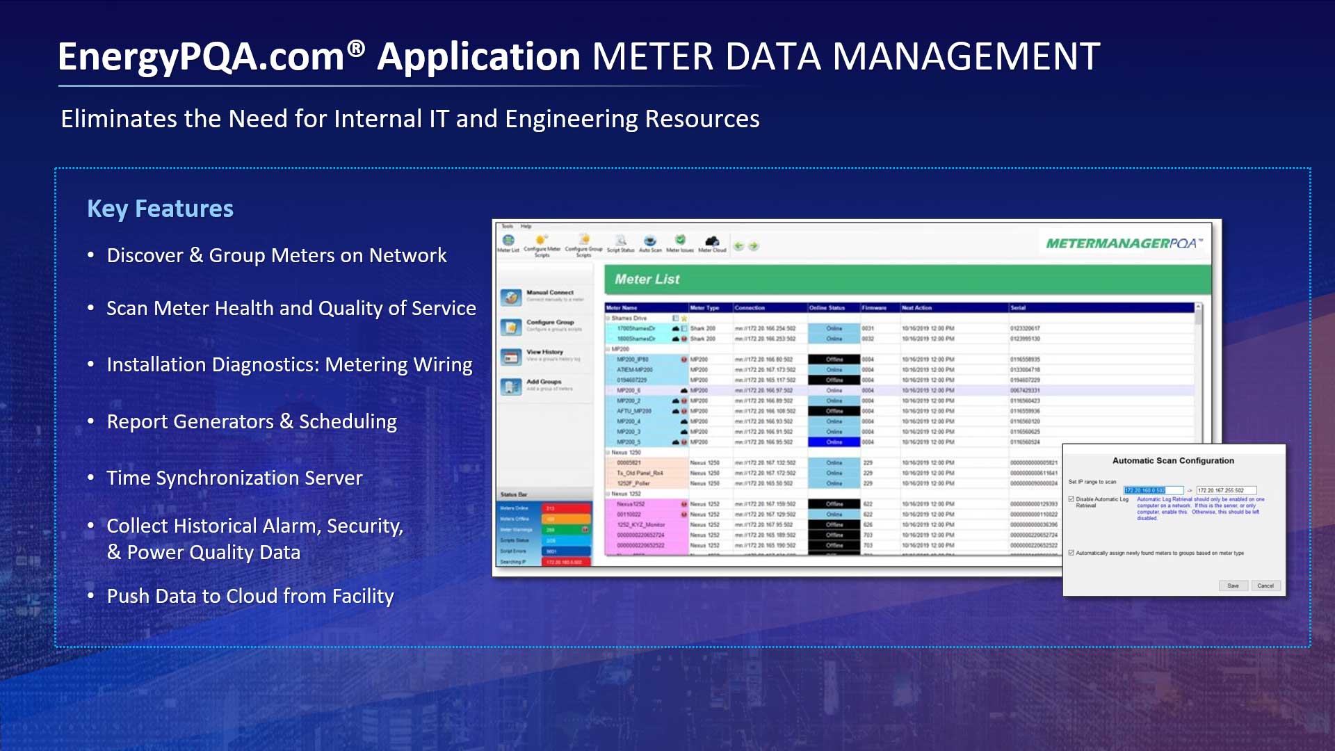Click serial 0067429331 in the Serial column
This screenshot has width=1335, height=751.
[1025, 391]
